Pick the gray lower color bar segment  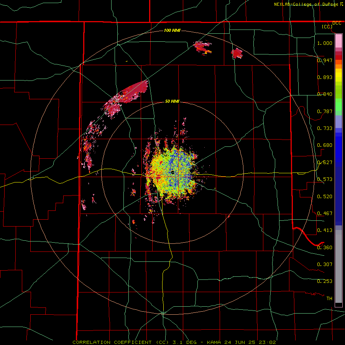tap(338, 266)
